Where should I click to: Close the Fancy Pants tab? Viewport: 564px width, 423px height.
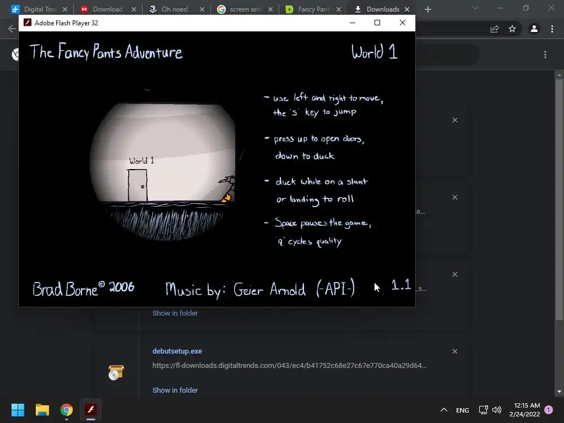click(x=339, y=9)
